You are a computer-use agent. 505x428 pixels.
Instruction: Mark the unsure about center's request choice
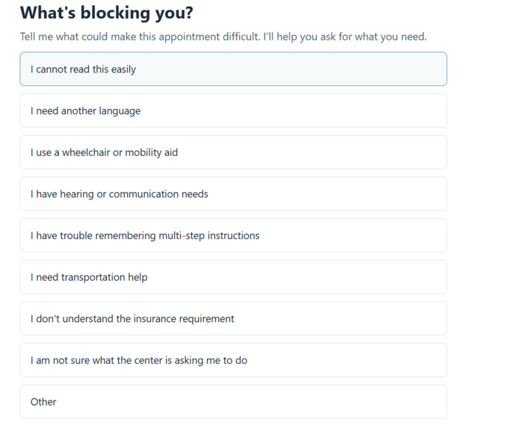233,360
